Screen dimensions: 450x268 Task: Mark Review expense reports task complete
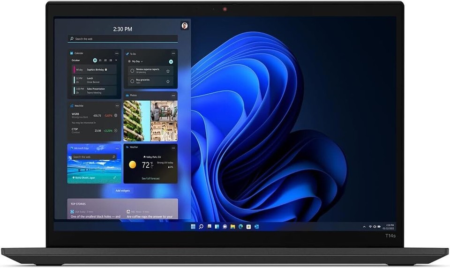pyautogui.click(x=132, y=71)
